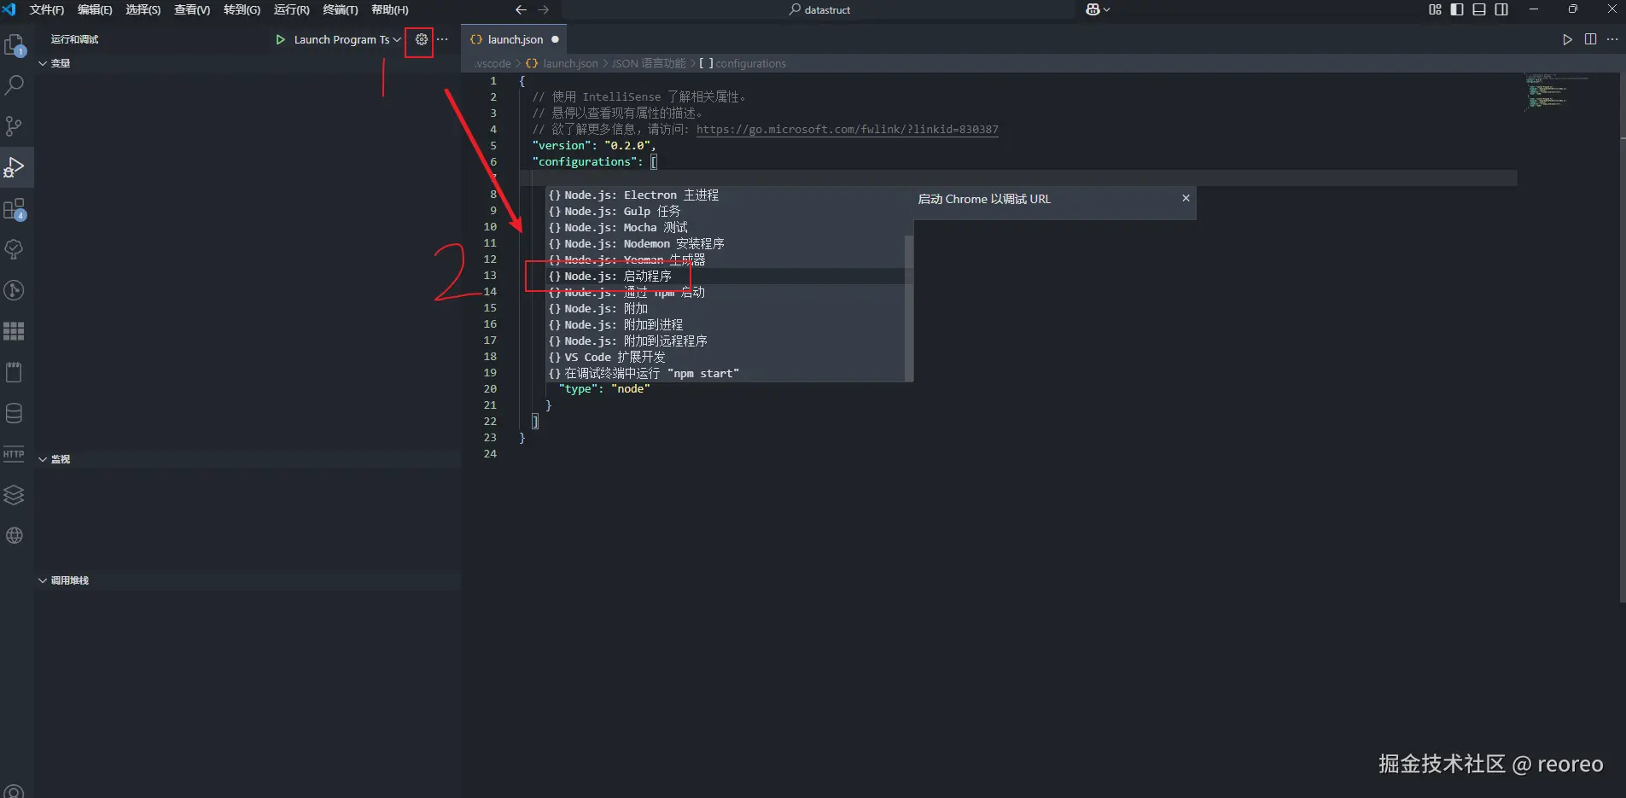Open the Search view in activity bar
This screenshot has width=1626, height=798.
click(x=15, y=85)
